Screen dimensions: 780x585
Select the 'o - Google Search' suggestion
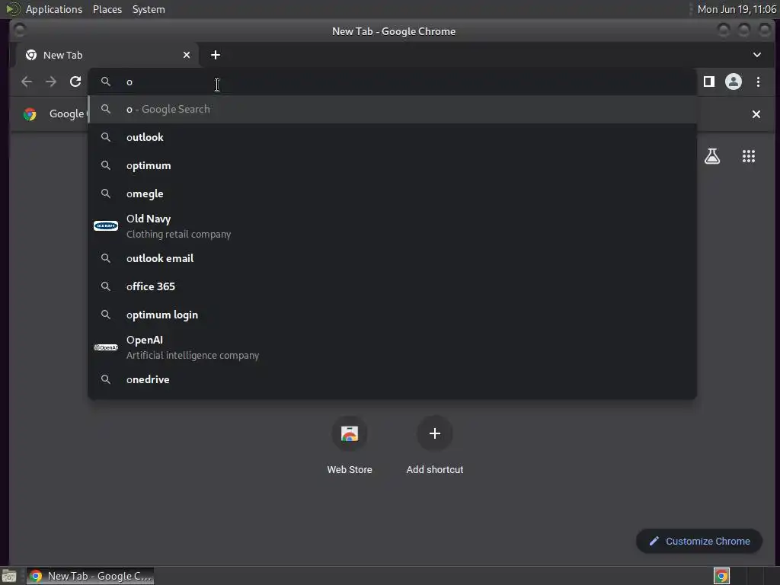point(392,110)
